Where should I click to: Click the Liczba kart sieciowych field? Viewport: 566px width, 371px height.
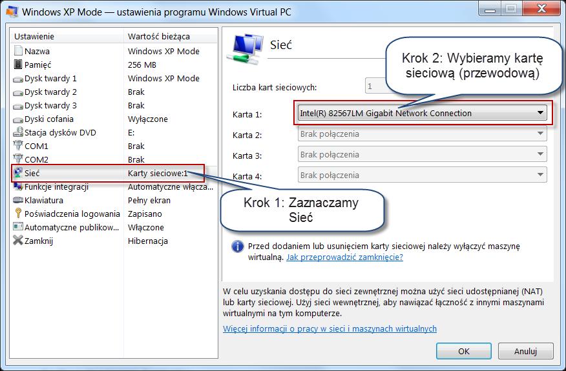[x=376, y=86]
